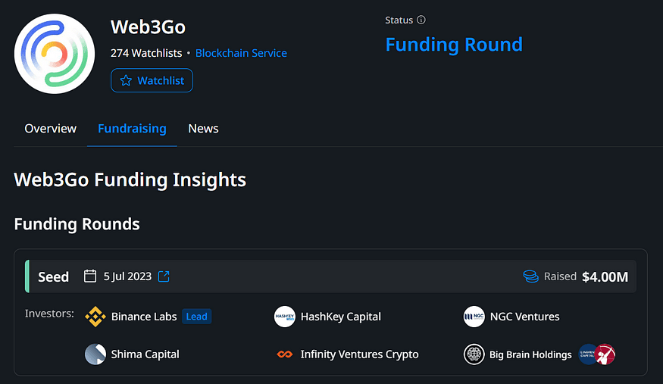Click the coins icon next to Raised
Image resolution: width=663 pixels, height=384 pixels.
pos(530,276)
